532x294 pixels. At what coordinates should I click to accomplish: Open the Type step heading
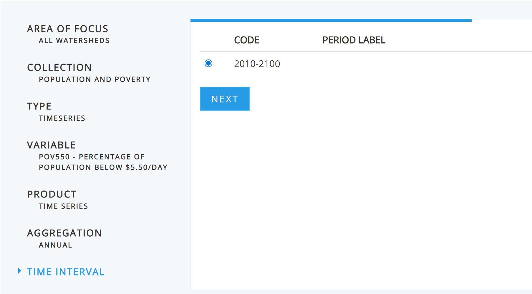point(39,106)
